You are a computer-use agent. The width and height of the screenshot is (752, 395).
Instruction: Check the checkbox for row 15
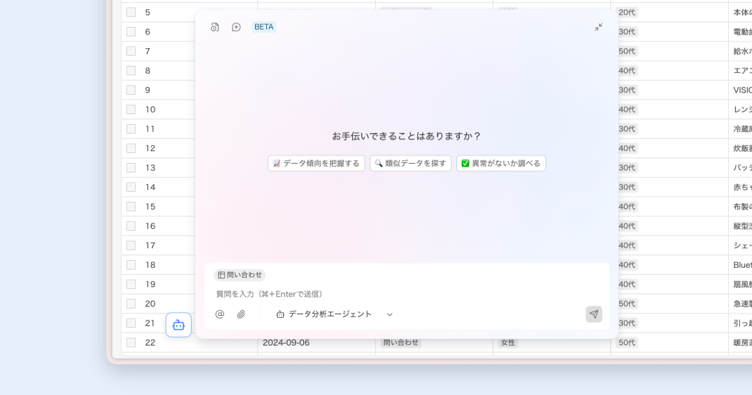(x=131, y=206)
